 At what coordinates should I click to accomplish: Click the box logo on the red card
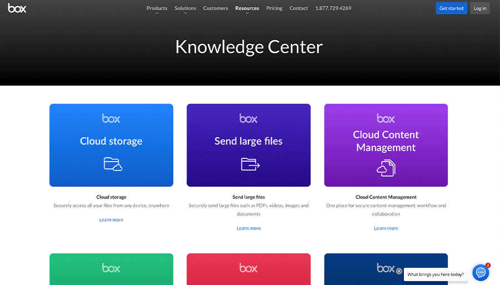coord(248,268)
